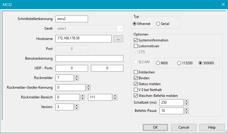
Task: Open the Gerät com1 dropdown
Action: tap(120, 29)
